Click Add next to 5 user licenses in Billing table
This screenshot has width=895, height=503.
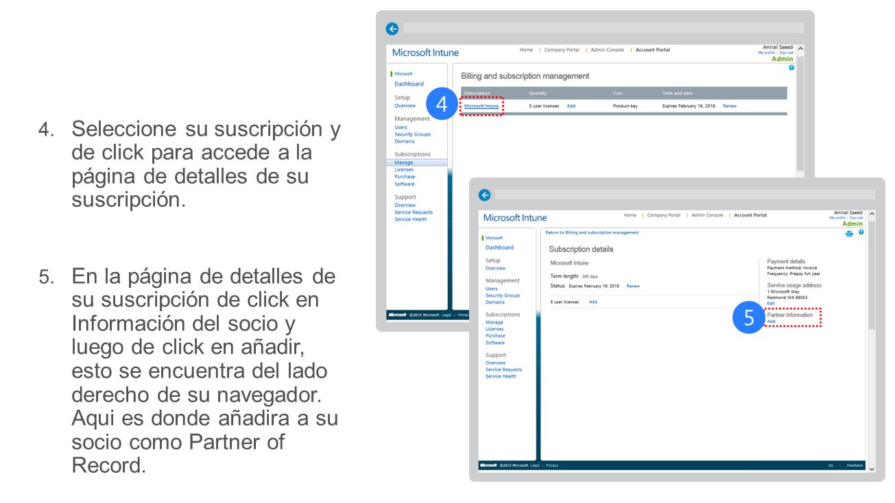coord(571,106)
